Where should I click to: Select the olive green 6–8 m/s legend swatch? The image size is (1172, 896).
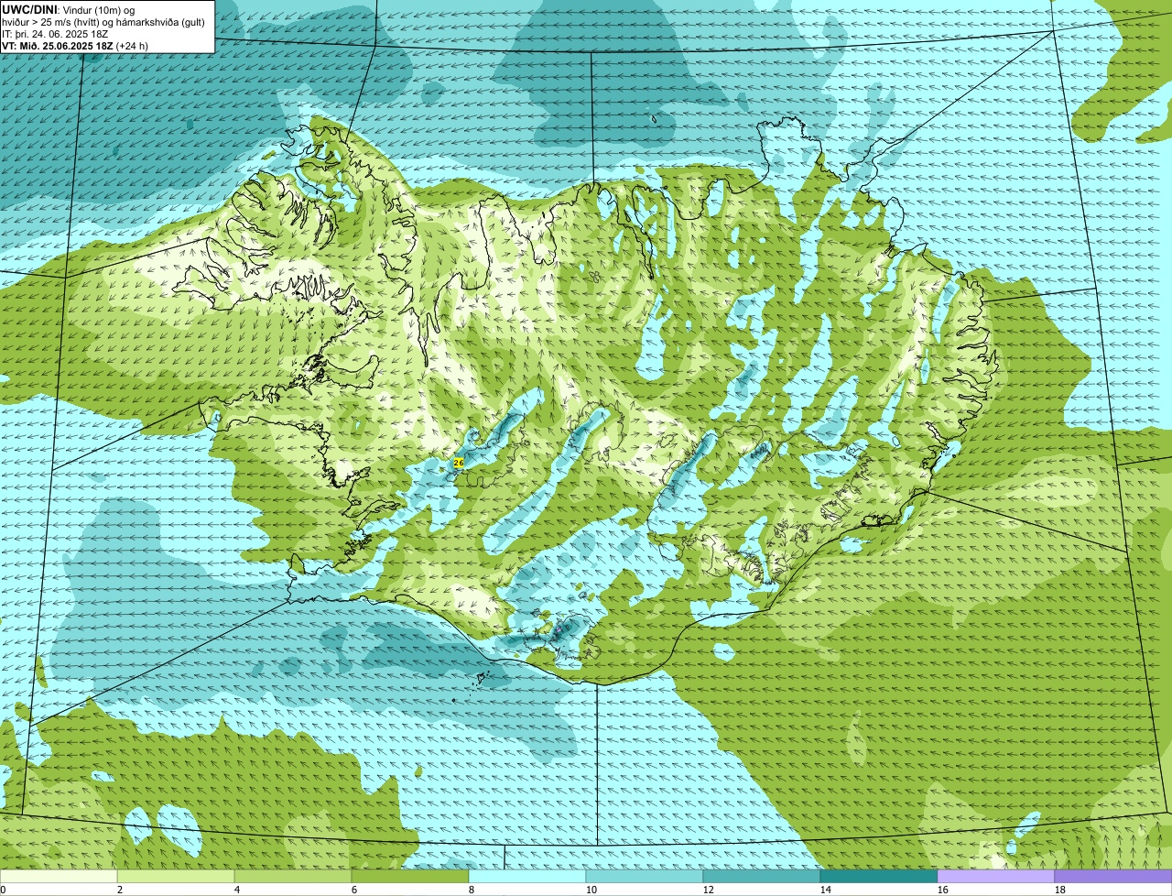click(410, 876)
